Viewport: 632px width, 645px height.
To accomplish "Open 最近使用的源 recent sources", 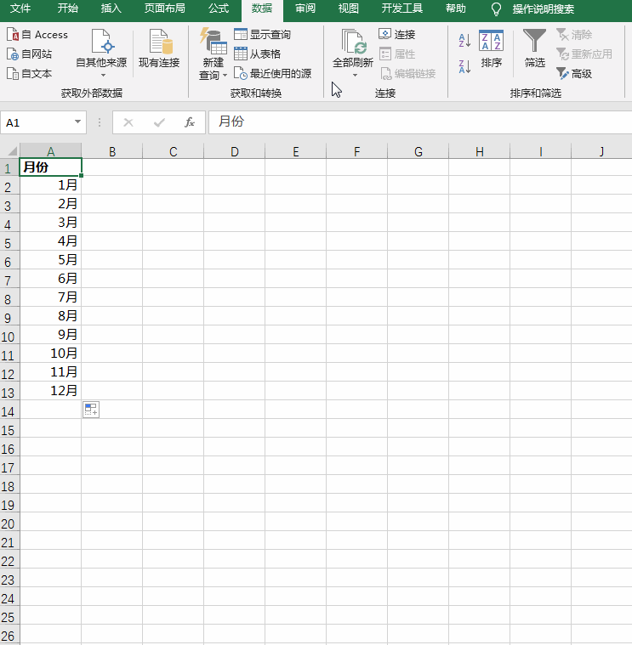I will 272,74.
